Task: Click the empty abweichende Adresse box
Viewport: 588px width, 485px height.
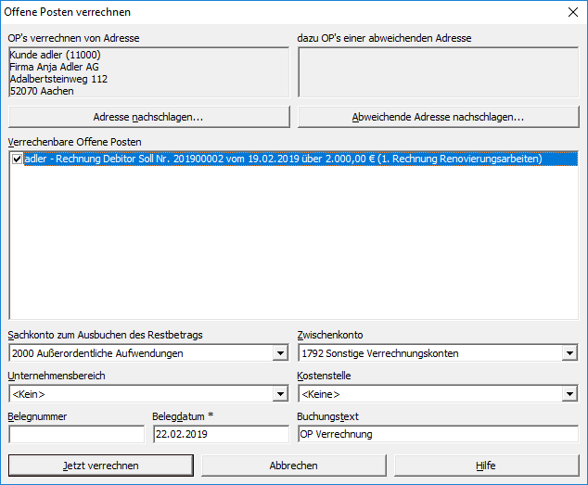Action: point(438,72)
